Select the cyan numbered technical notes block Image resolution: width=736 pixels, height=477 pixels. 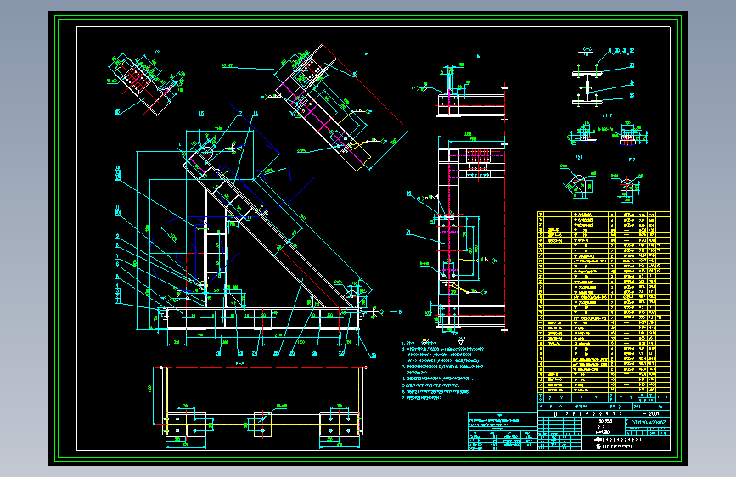point(443,371)
